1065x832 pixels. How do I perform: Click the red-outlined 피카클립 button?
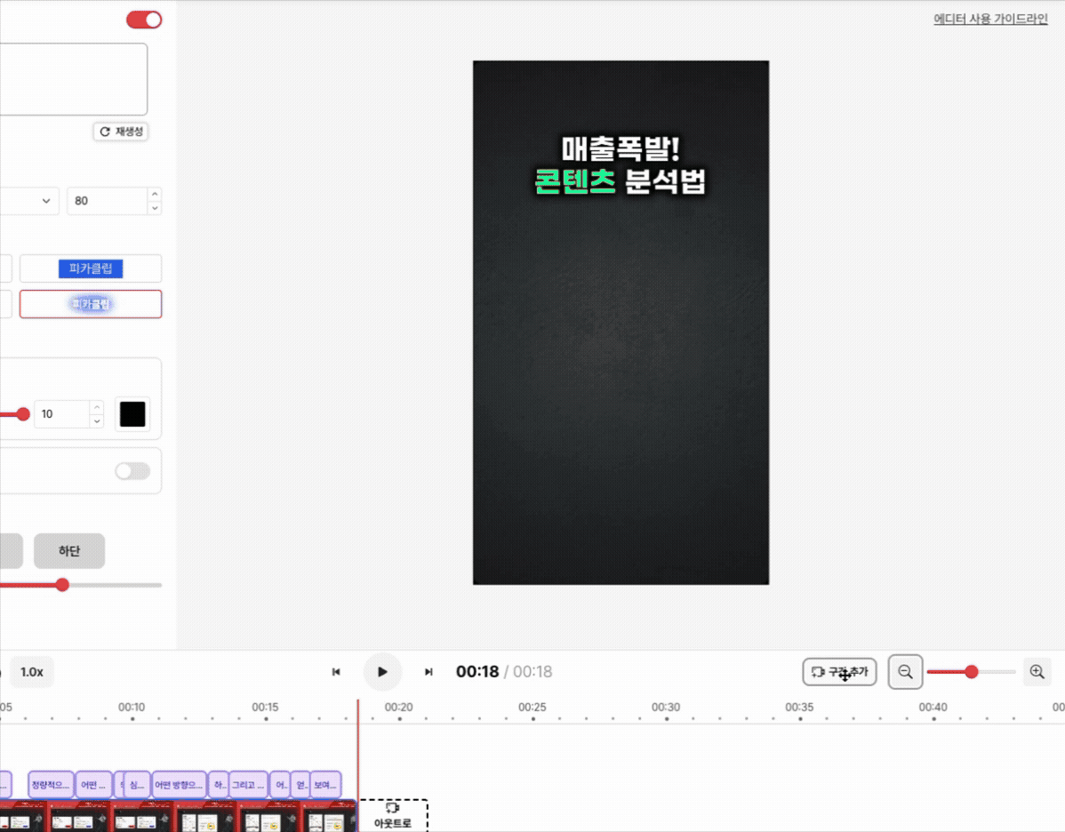90,303
